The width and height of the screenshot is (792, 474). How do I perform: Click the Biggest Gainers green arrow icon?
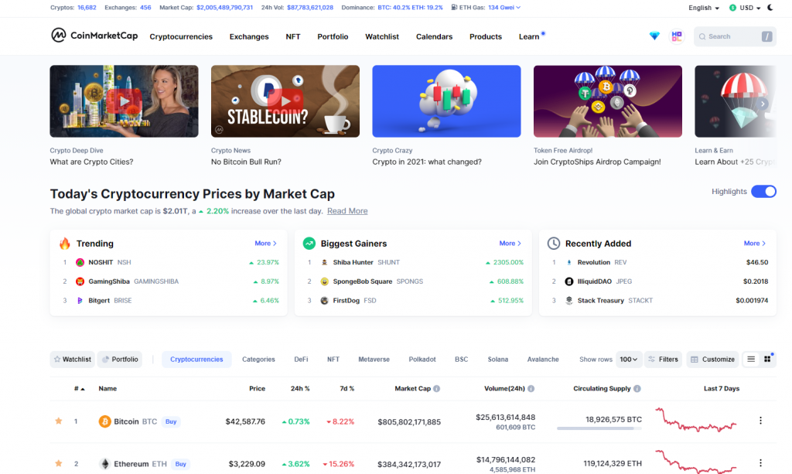pyautogui.click(x=309, y=244)
